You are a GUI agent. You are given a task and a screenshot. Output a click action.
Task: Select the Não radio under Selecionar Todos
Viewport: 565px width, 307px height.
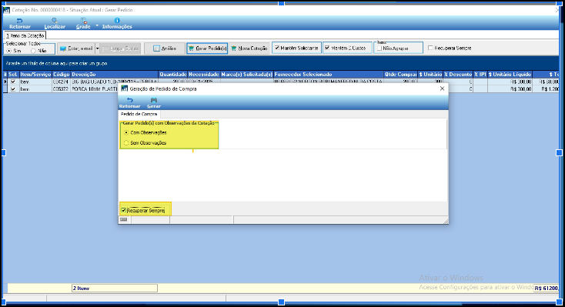(33, 51)
